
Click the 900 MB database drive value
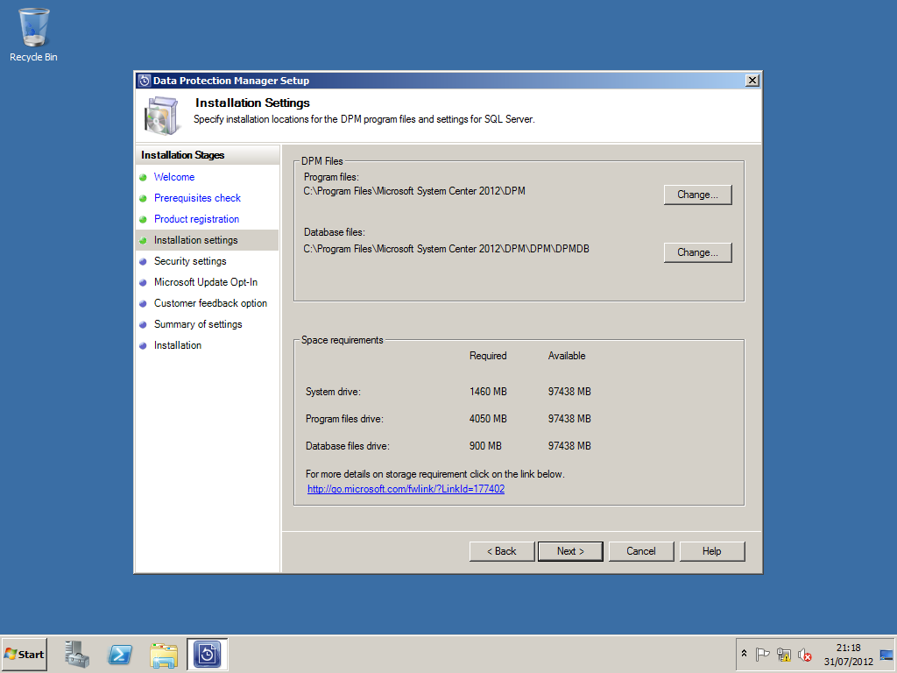coord(485,446)
